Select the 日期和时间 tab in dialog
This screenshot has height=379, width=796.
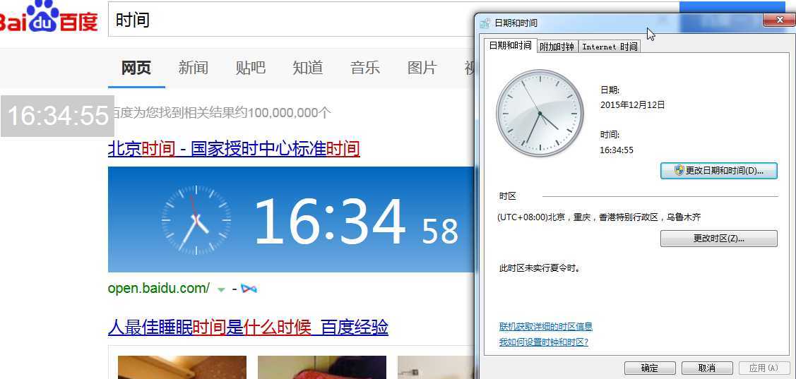(x=510, y=46)
